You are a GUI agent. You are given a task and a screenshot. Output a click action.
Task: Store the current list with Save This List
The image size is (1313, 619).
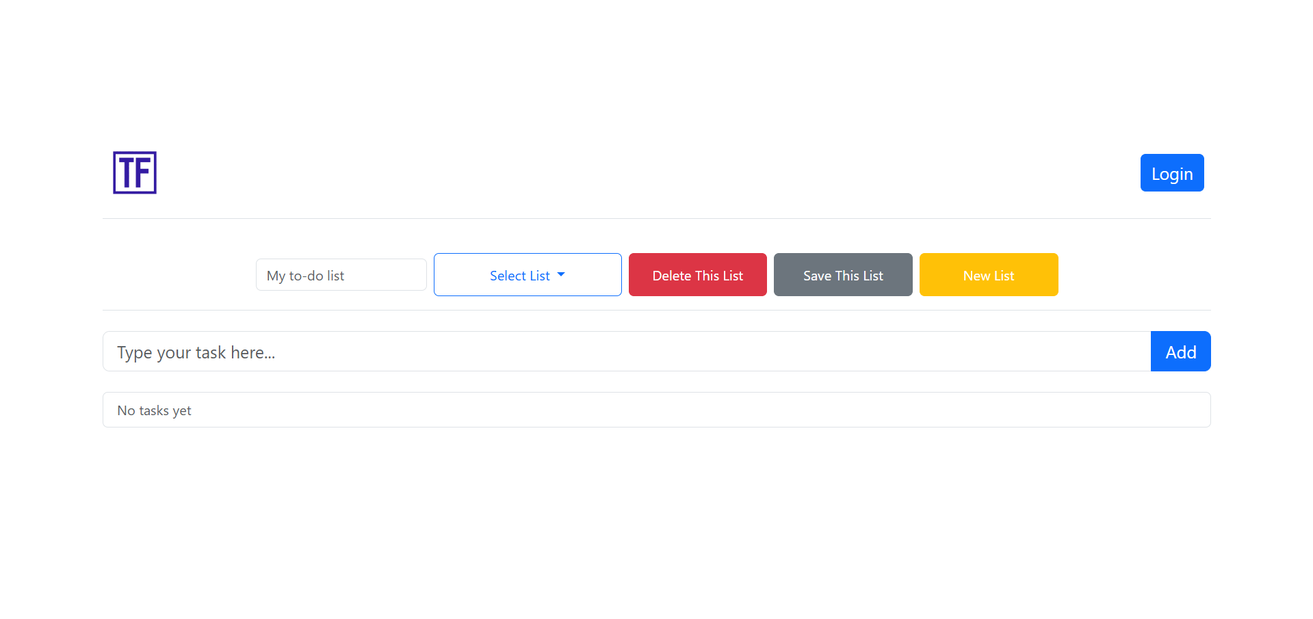pyautogui.click(x=842, y=275)
